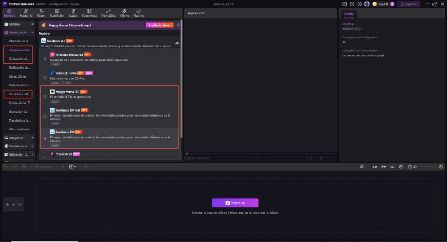Switch to the Subtítulos tab
This screenshot has height=242, width=447.
pyautogui.click(x=57, y=13)
